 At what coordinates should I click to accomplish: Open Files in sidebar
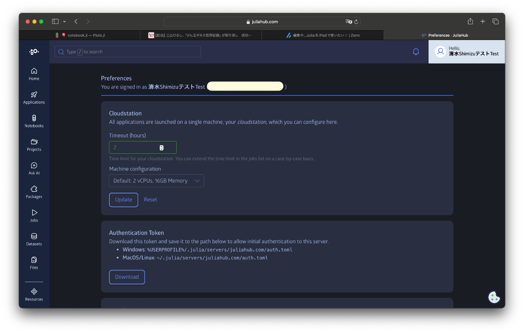click(x=34, y=263)
